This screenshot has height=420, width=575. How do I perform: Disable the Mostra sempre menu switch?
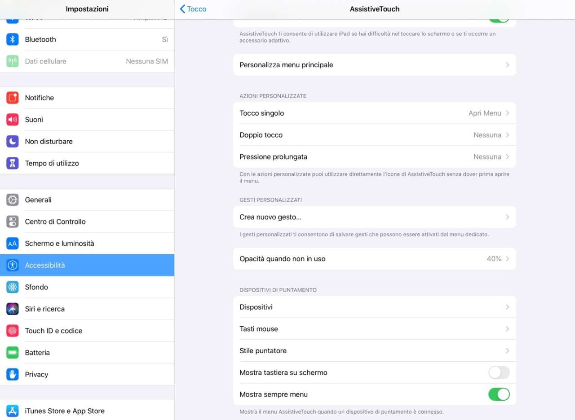499,394
